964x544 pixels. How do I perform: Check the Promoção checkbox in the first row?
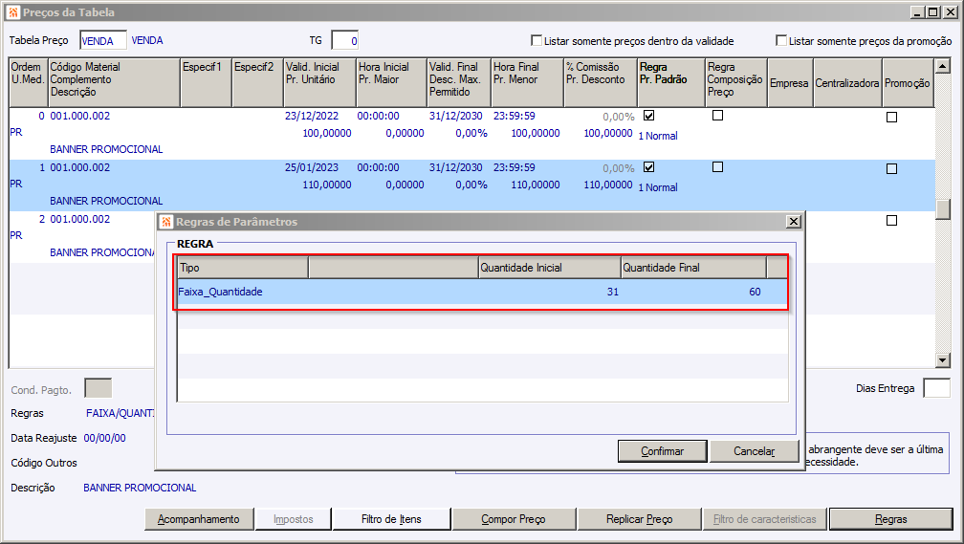pyautogui.click(x=891, y=117)
